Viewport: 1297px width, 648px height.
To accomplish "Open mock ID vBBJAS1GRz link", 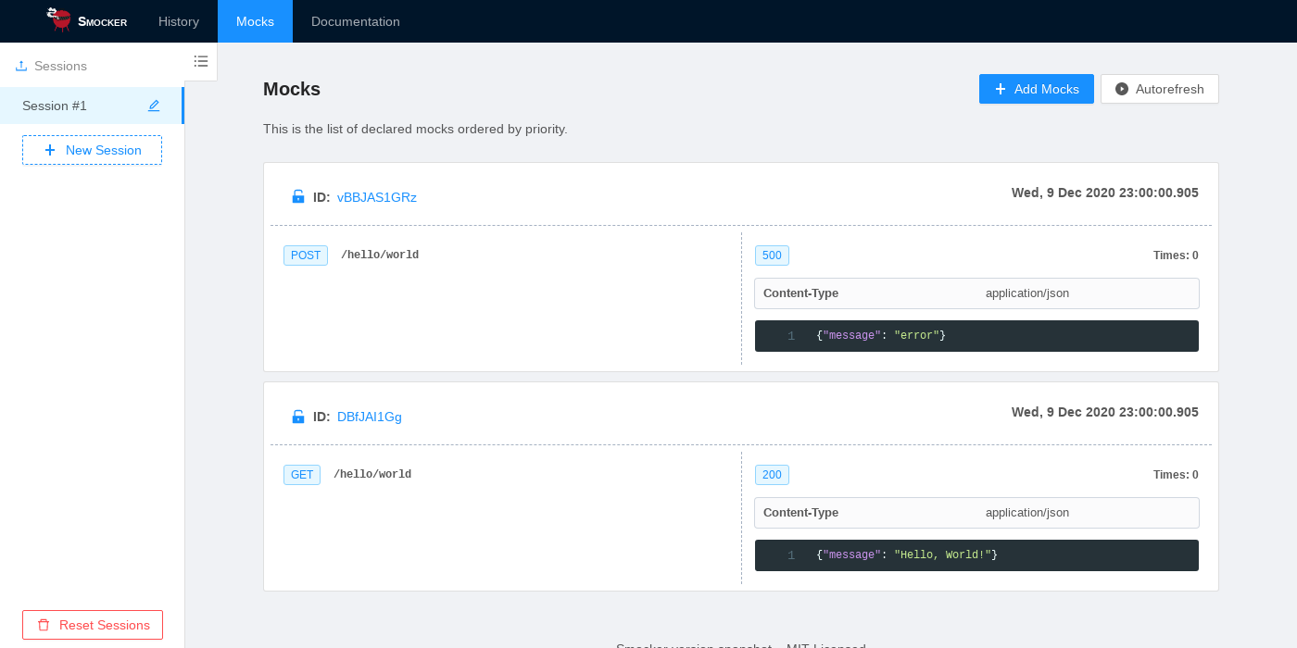I will click(377, 197).
